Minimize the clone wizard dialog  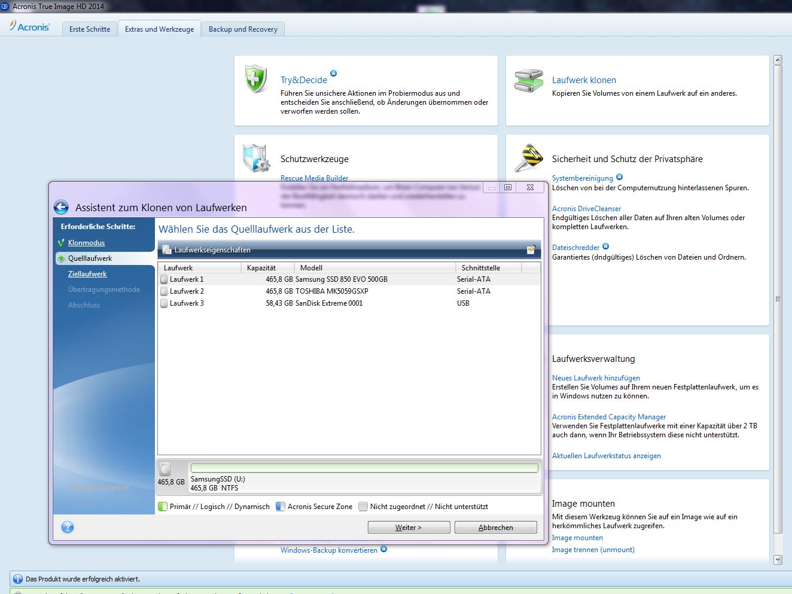pyautogui.click(x=492, y=187)
